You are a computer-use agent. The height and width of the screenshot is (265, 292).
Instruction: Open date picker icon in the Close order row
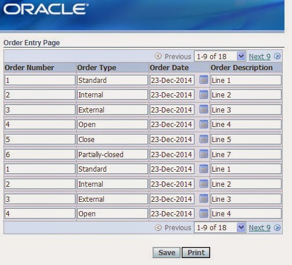tap(204, 139)
